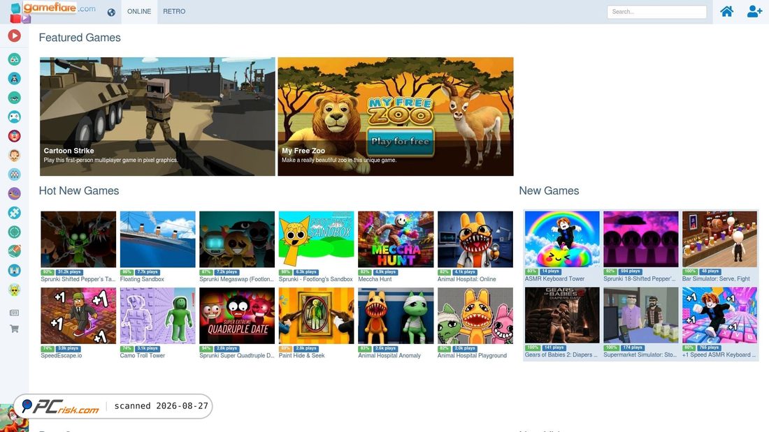Click the gameflare.com logo

pos(53,12)
